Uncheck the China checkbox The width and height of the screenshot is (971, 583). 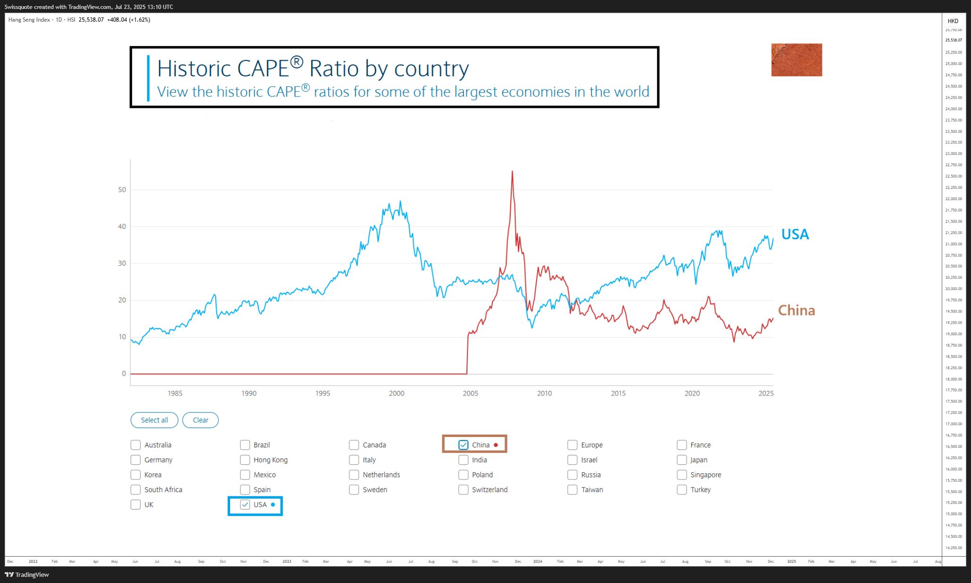coord(463,445)
